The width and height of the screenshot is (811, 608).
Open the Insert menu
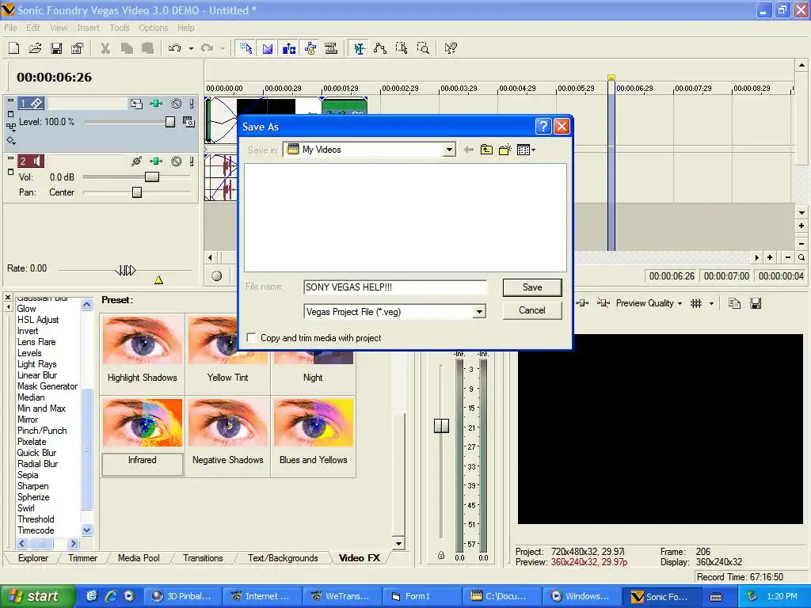tap(89, 28)
